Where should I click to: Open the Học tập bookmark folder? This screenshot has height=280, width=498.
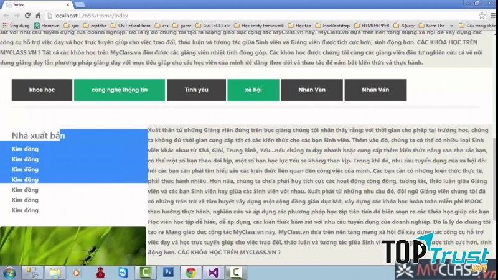(299, 26)
